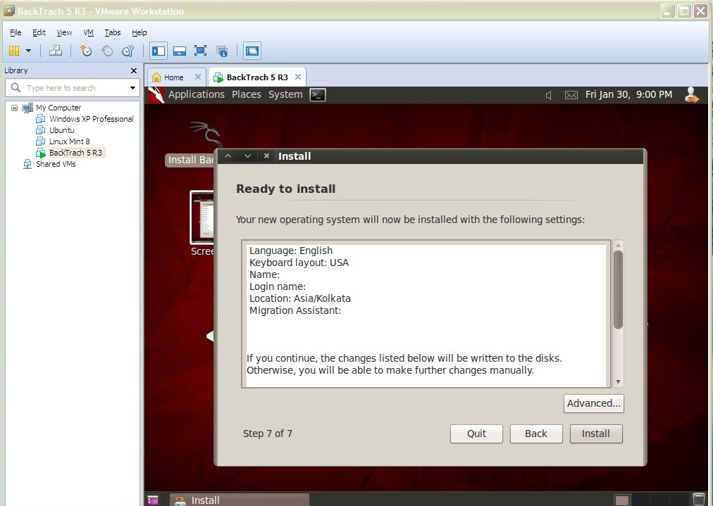Click the down arrow in Install titlebar
This screenshot has width=713, height=506.
pyautogui.click(x=247, y=156)
